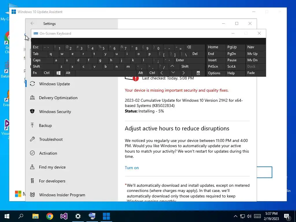The width and height of the screenshot is (296, 222).
Task: Tap the Nav key on keyboard
Action: (x=256, y=47)
